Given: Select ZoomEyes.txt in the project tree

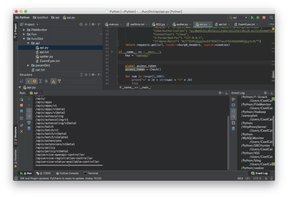Looking at the screenshot, I should (49, 61).
